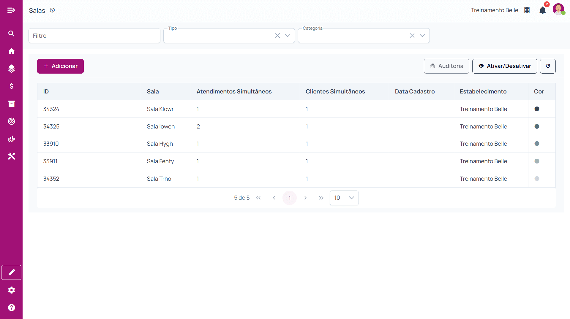Sort table by Sala column header
Image resolution: width=570 pixels, height=319 pixels.
pyautogui.click(x=153, y=91)
